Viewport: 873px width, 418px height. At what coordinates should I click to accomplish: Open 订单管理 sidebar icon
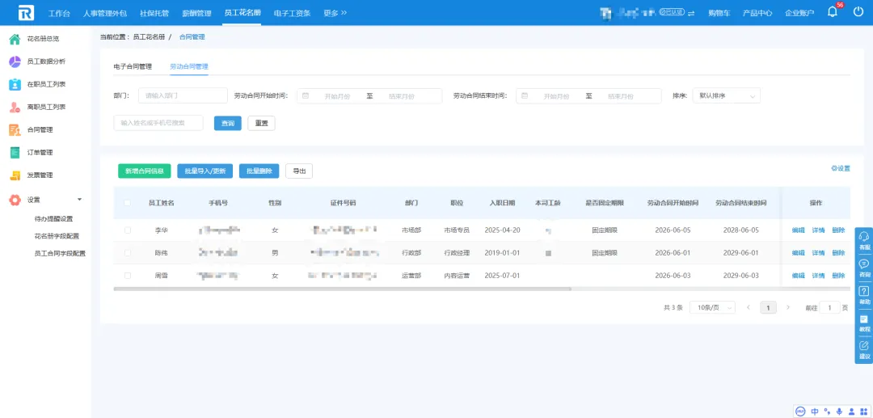(15, 153)
